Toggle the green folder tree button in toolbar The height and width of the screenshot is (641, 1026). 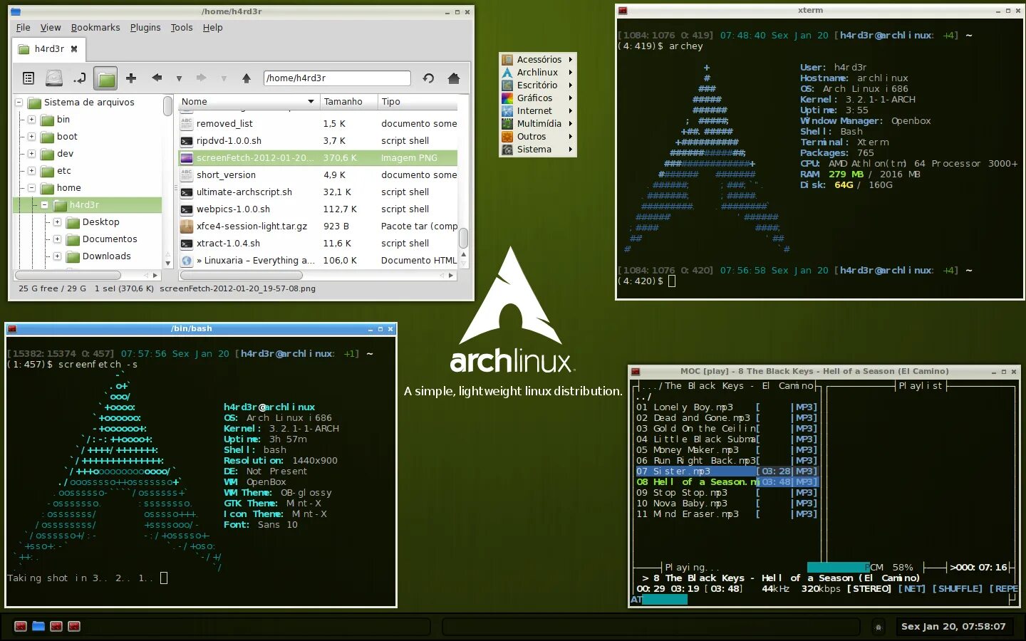pyautogui.click(x=105, y=78)
